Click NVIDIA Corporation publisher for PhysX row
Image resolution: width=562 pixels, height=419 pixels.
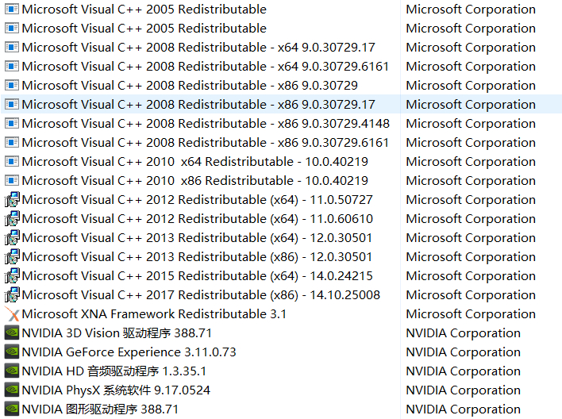[x=463, y=390]
